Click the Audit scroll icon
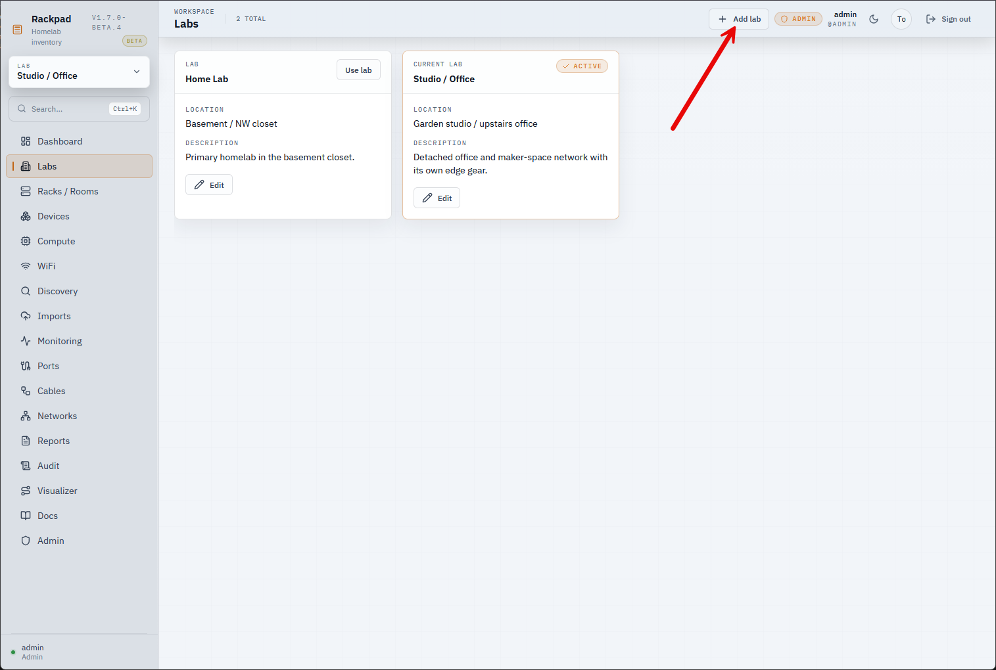The width and height of the screenshot is (996, 670). coord(26,466)
